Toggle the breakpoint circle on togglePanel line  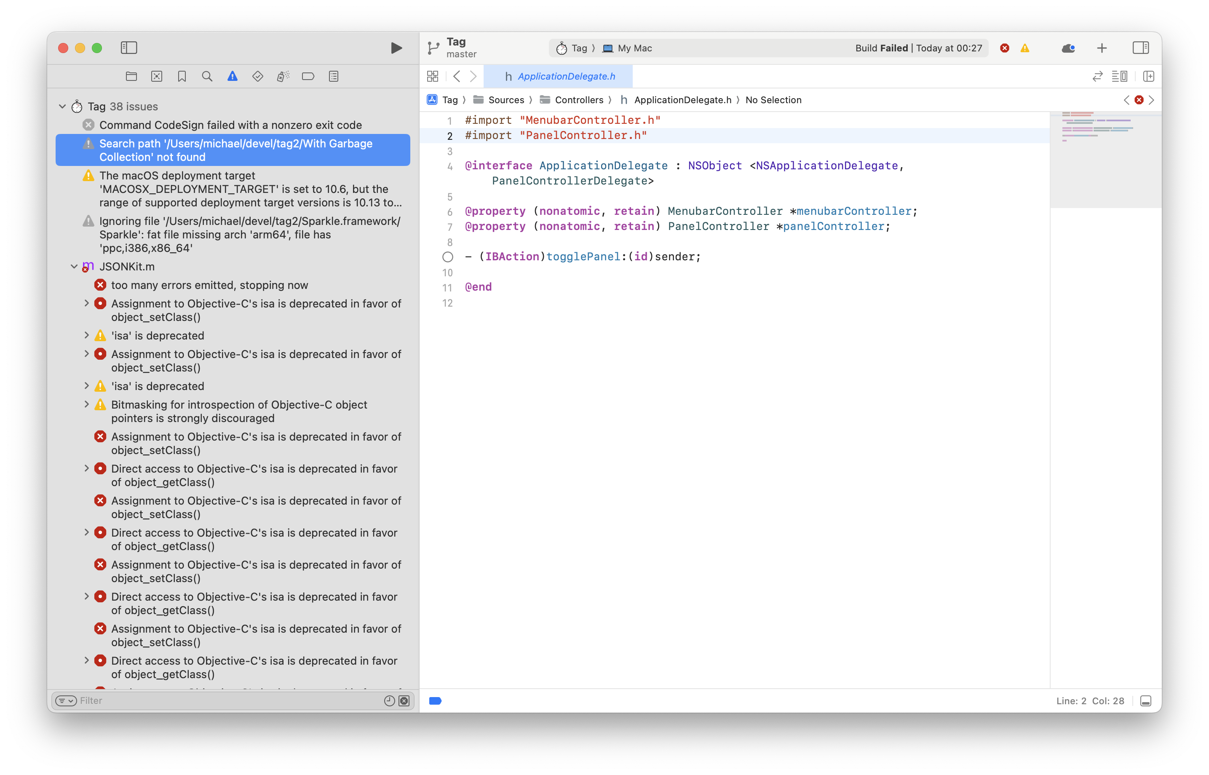[x=447, y=257]
